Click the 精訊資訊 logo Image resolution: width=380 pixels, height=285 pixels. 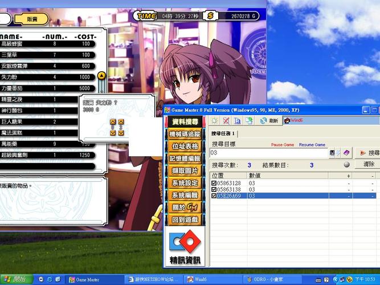[185, 247]
